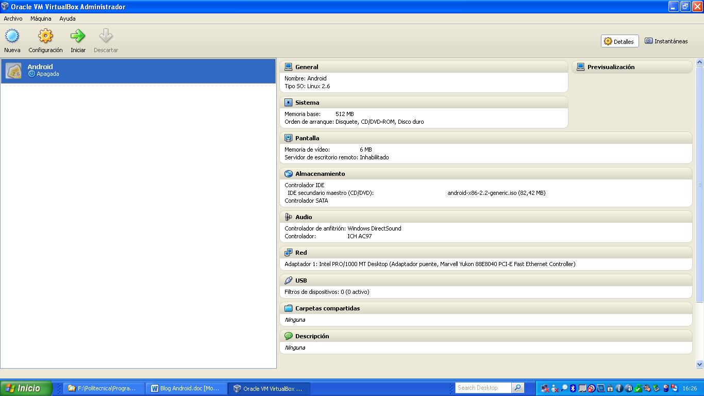Open the Windows Inicio start button
Screen dimensions: 704x396
point(26,388)
